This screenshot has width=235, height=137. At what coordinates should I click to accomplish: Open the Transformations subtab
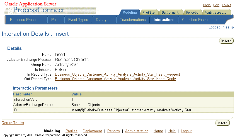point(133,20)
